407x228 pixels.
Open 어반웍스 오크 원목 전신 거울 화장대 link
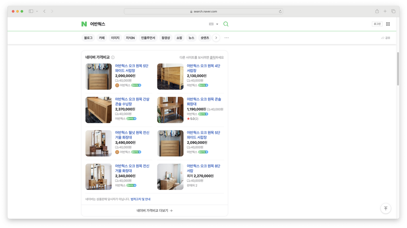coord(132,169)
